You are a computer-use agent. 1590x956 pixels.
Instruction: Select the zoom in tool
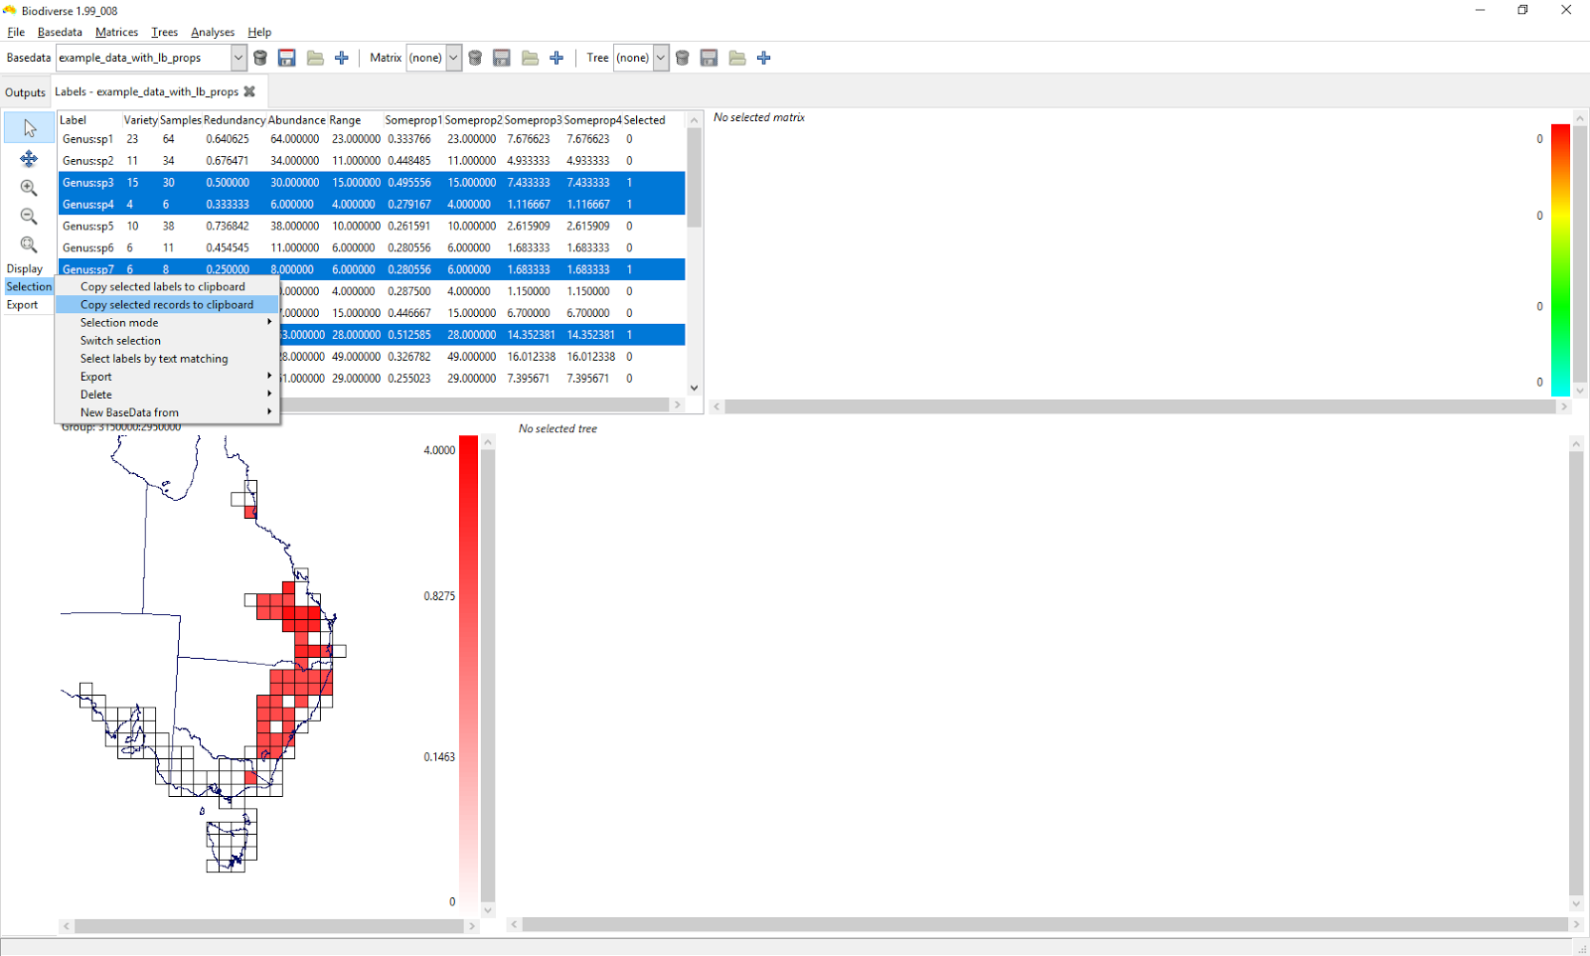[x=29, y=187]
